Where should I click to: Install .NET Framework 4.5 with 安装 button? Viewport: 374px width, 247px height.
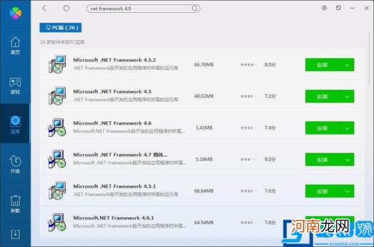(322, 97)
